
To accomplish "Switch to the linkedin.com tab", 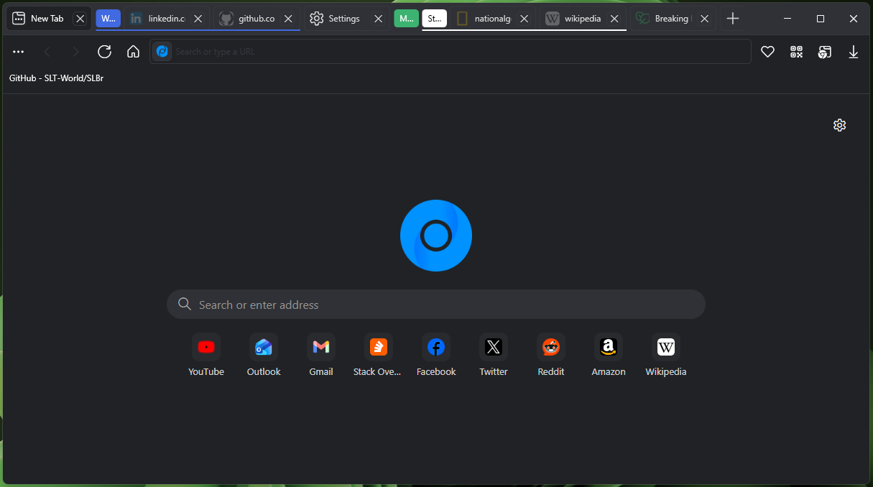I will point(167,19).
